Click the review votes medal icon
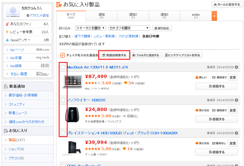The height and width of the screenshot is (166, 244). tap(7, 32)
